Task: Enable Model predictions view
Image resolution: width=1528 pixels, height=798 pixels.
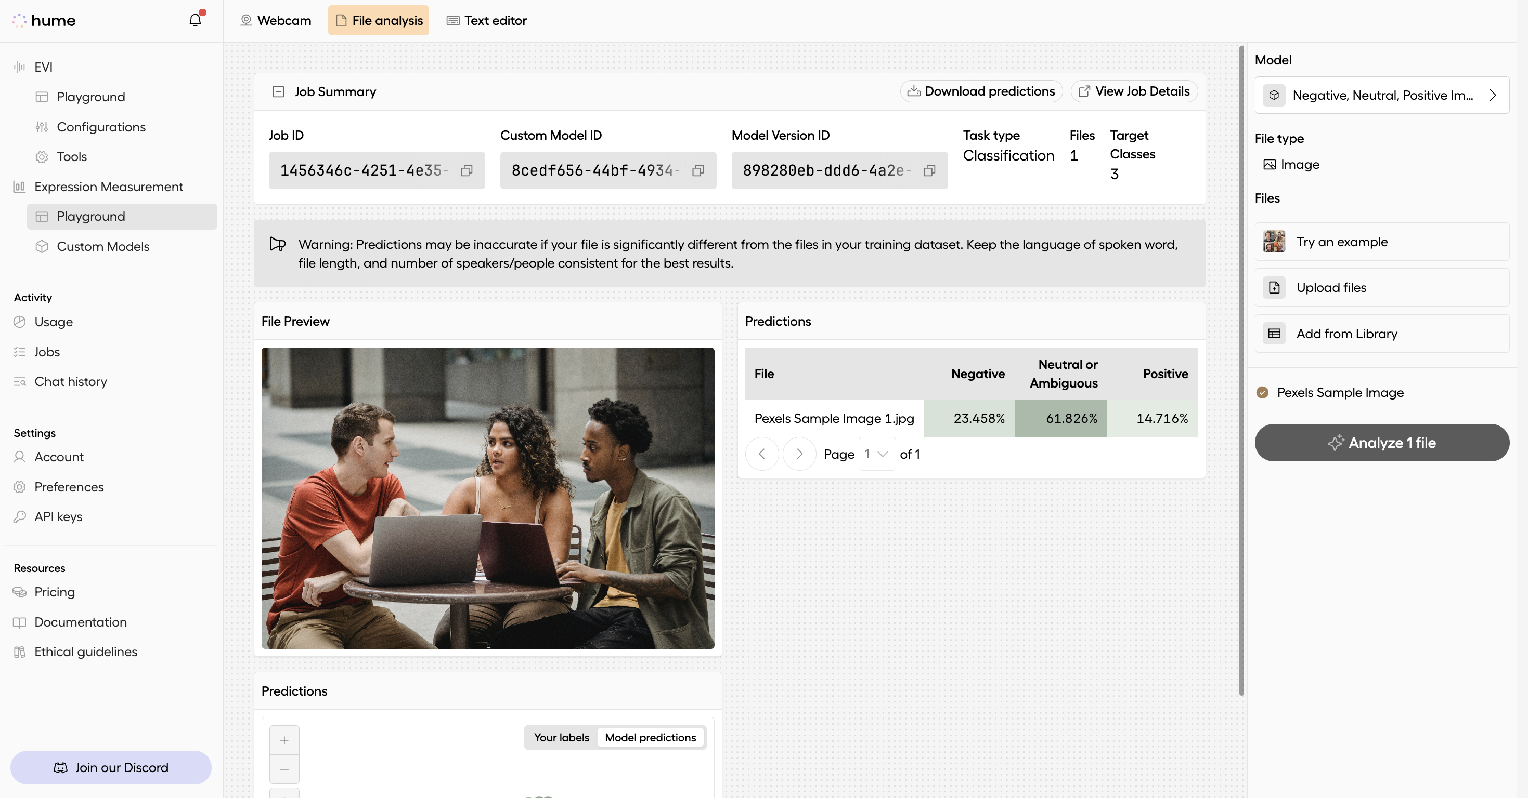Action: pyautogui.click(x=650, y=738)
